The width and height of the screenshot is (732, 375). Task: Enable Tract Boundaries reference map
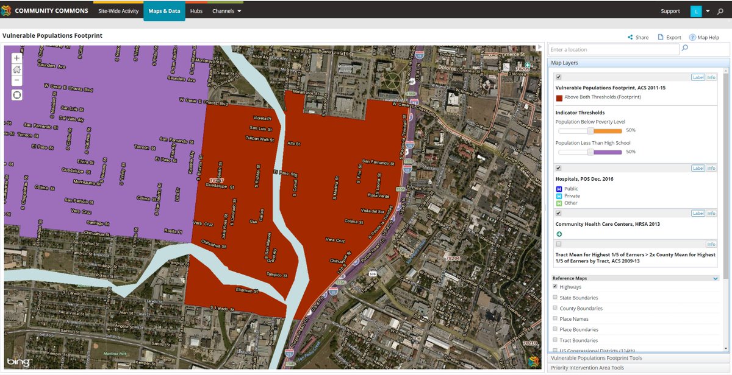tap(555, 340)
